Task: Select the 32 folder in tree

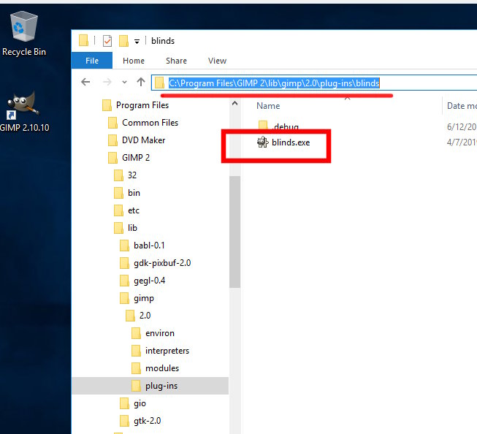Action: (125, 175)
